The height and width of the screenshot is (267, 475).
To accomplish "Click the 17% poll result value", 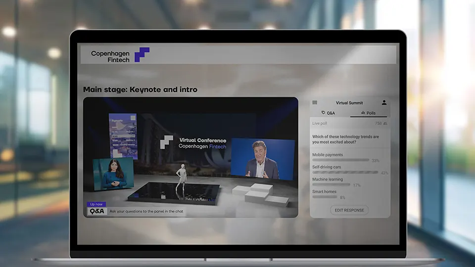I will pos(357,185).
